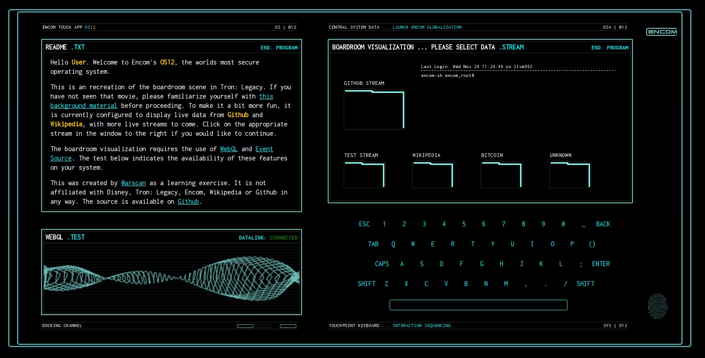Open the Wikipedia stream folder icon
The width and height of the screenshot is (705, 358).
(x=433, y=175)
